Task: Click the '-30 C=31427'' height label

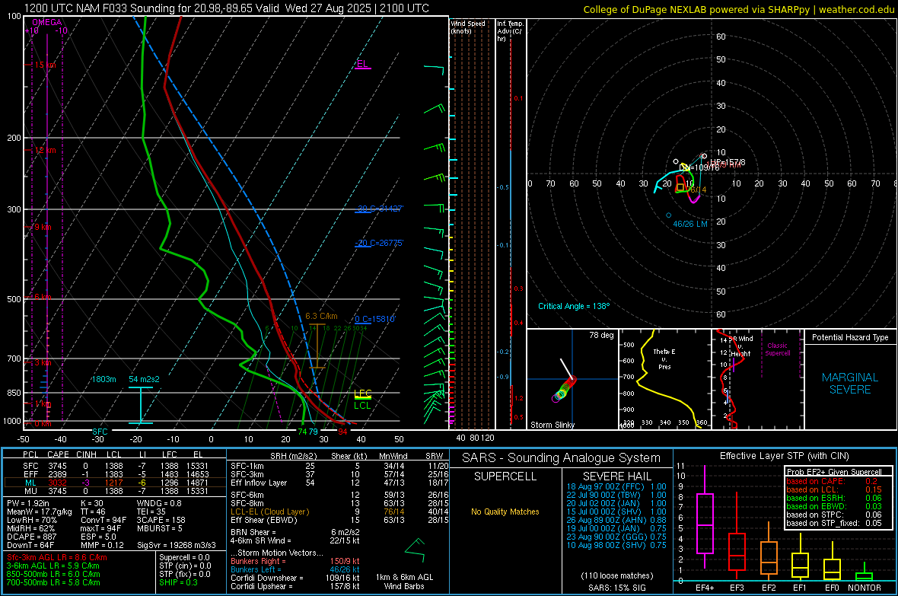Action: tap(379, 209)
